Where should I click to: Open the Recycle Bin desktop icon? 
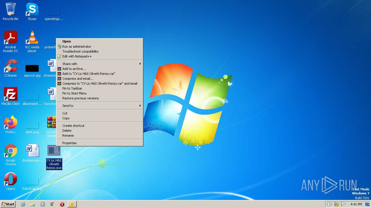pos(10,12)
